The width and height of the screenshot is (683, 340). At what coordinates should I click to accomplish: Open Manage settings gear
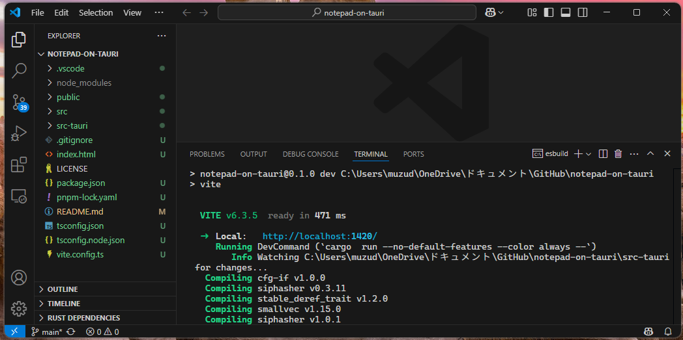pos(19,309)
